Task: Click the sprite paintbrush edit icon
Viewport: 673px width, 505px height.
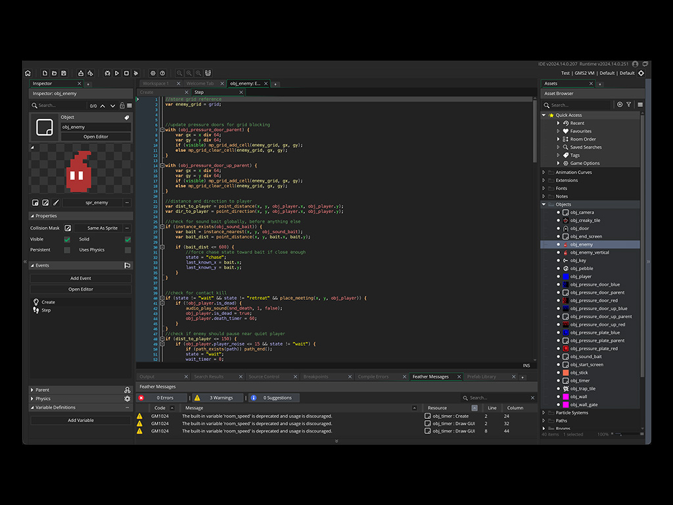Action: click(x=56, y=203)
